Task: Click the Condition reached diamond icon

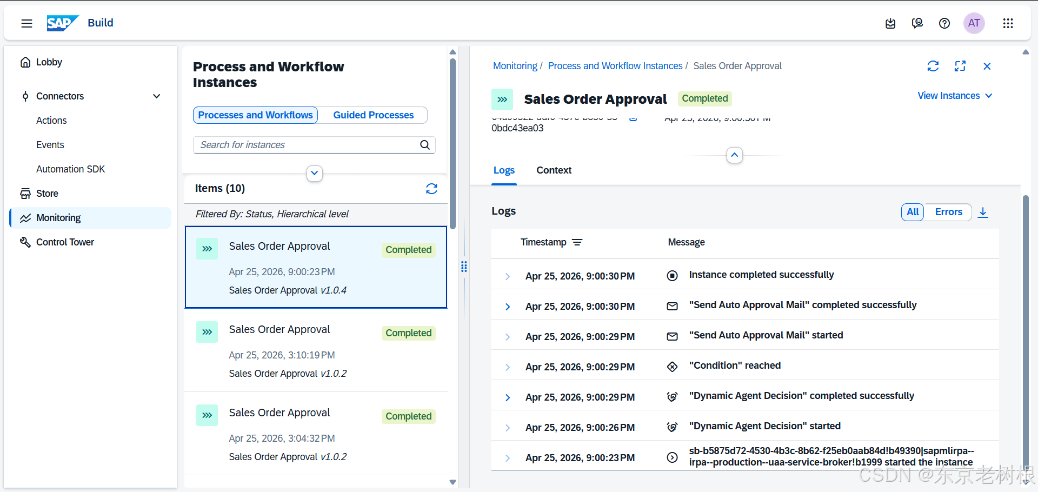Action: (x=672, y=367)
